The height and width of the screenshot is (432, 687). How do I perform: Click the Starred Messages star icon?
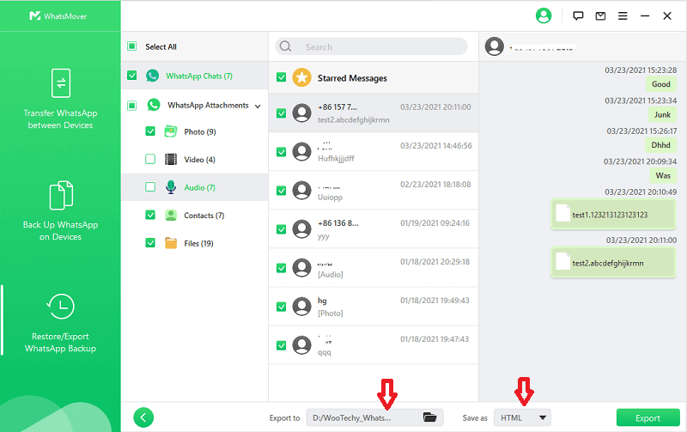(301, 78)
